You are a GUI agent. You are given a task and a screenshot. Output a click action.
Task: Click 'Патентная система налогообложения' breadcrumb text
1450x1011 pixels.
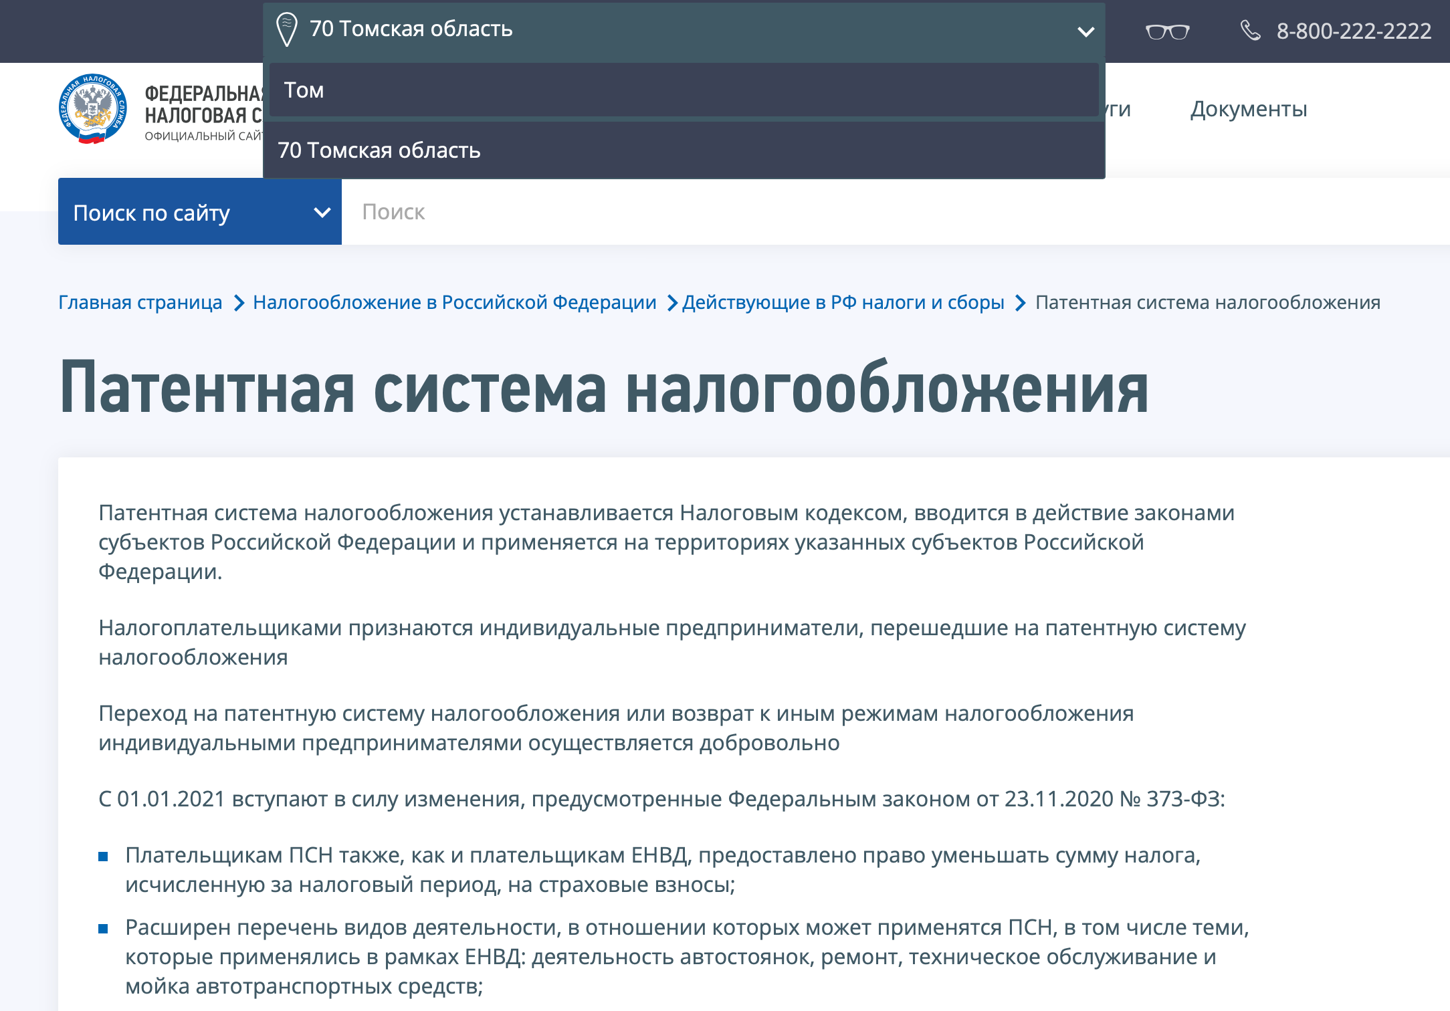click(1207, 302)
